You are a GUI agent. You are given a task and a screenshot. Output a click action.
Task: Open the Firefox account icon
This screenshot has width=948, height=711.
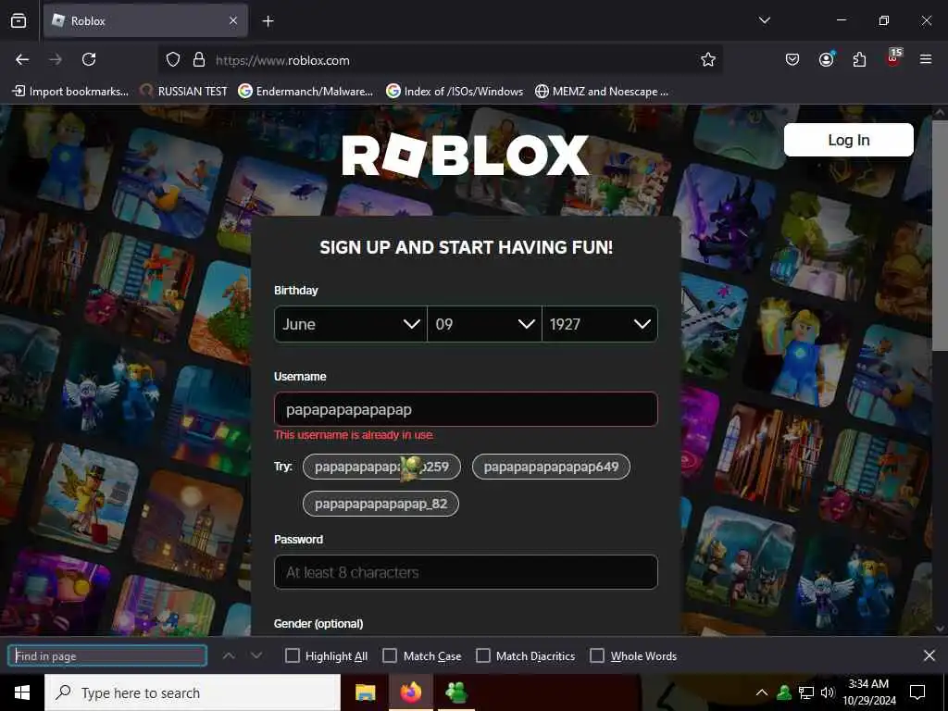pyautogui.click(x=826, y=58)
